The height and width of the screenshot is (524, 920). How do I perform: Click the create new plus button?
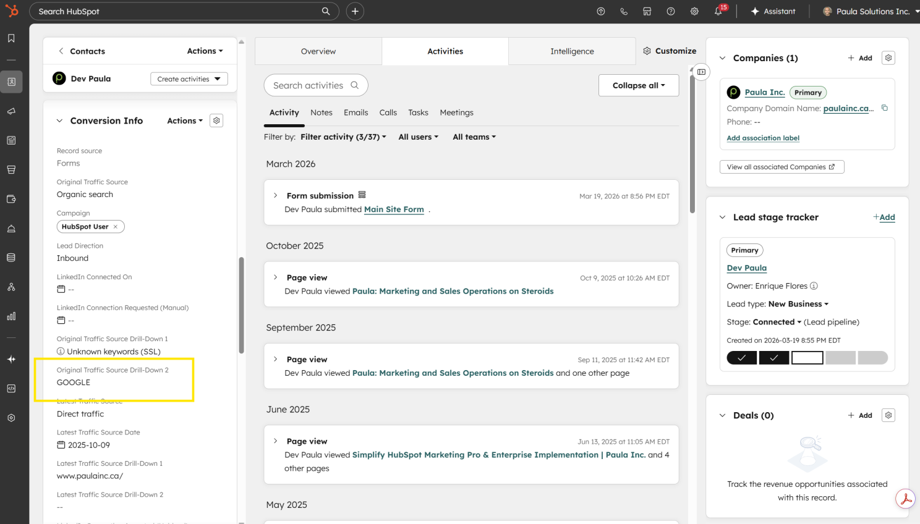(x=355, y=11)
